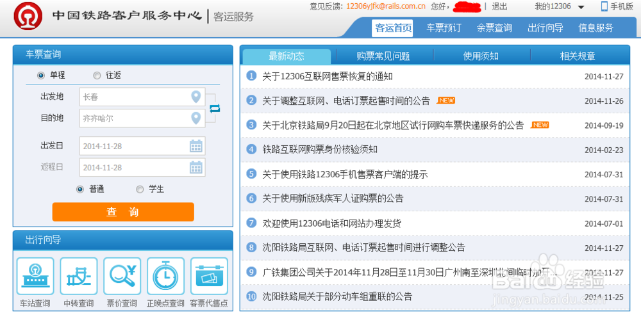Open 欢迎使用12306电话和网站办理发货

331,223
